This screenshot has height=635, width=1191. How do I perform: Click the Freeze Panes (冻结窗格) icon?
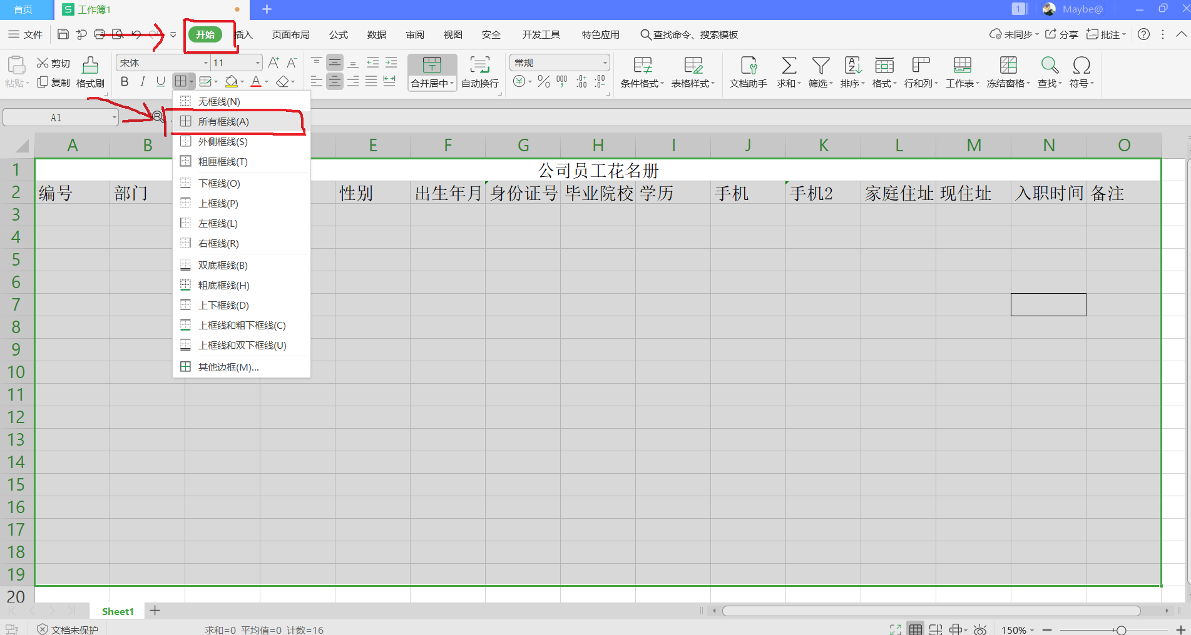[1008, 66]
